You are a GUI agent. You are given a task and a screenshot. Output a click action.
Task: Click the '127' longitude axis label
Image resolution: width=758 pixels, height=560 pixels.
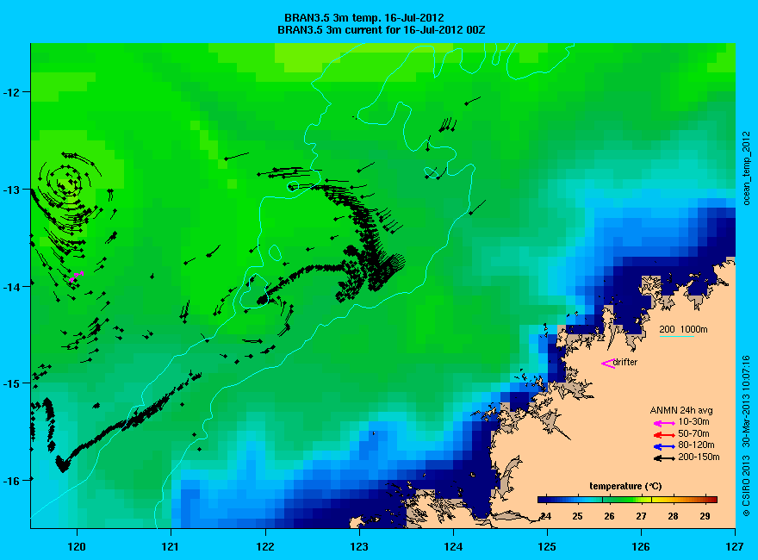point(736,547)
